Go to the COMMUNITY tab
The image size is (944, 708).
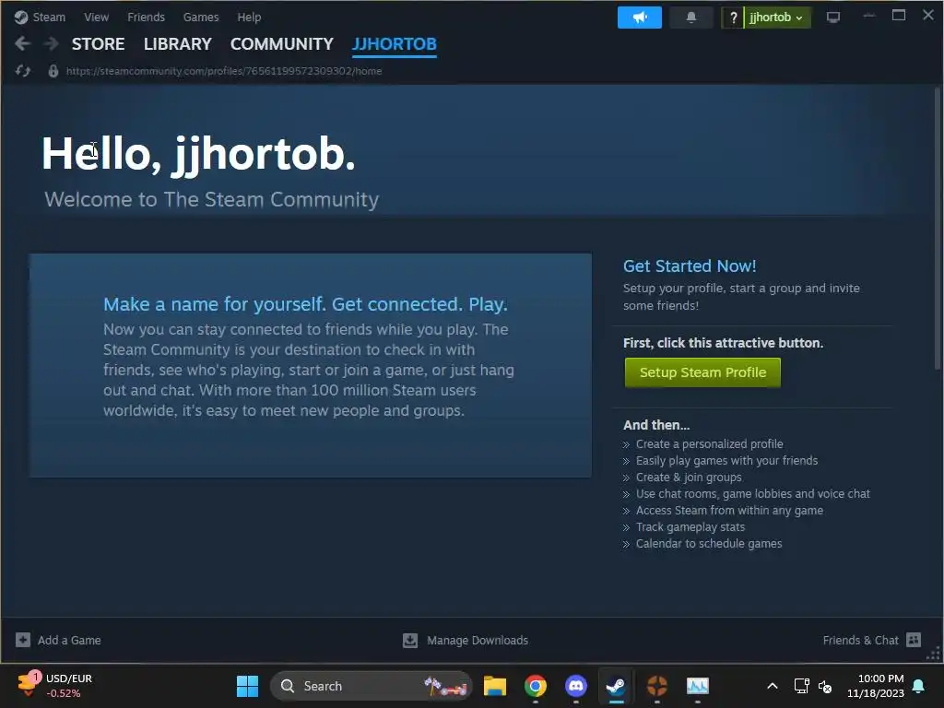point(282,44)
